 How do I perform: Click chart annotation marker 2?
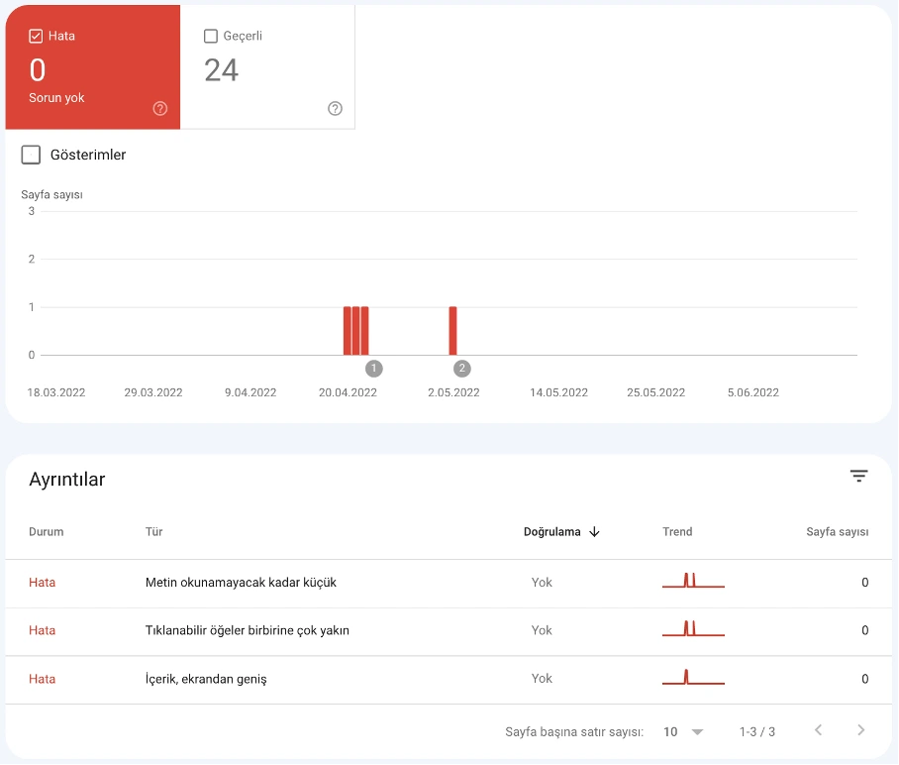tap(462, 369)
